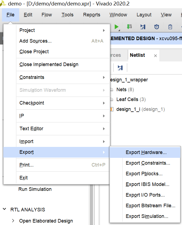Click the timing clock toolbar icon
This screenshot has width=182, height=225.
click(x=157, y=27)
